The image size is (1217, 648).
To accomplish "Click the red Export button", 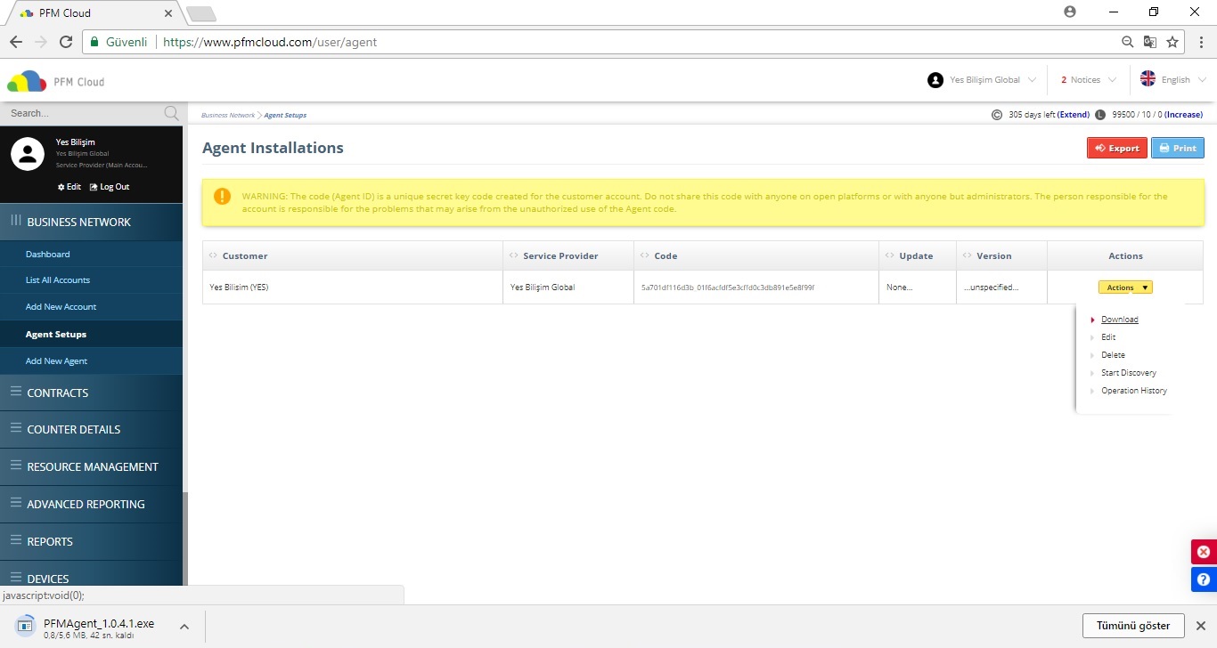I will [1117, 148].
